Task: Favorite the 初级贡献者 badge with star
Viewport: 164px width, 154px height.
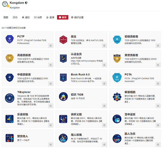Action: (158, 46)
